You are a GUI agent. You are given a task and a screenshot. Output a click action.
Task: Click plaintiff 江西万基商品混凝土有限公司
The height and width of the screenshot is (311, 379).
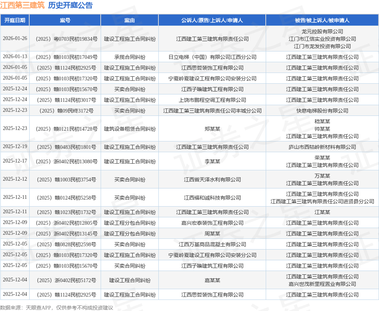[212, 244]
